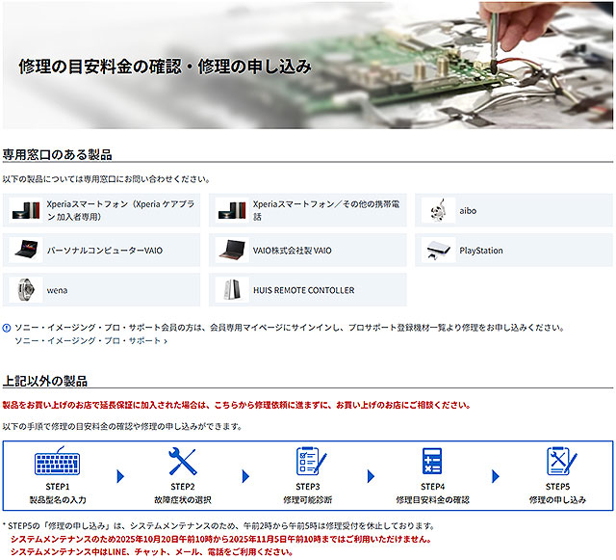Click the PlayStation console image
The width and height of the screenshot is (616, 560).
(x=439, y=250)
